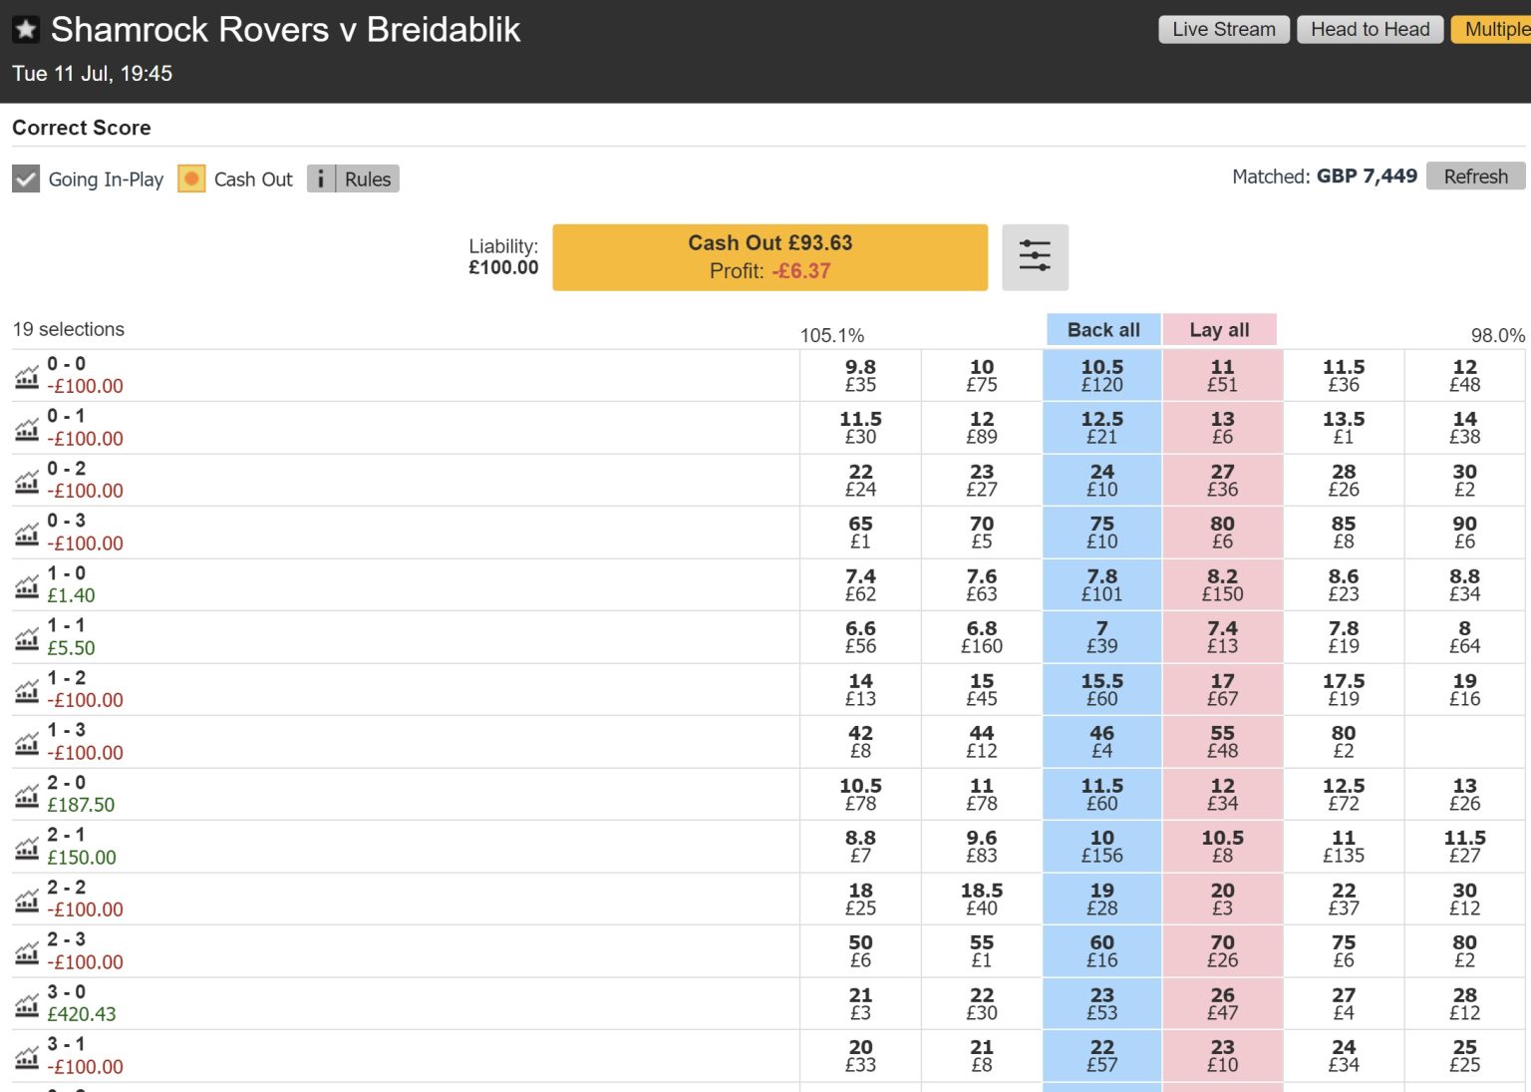Screen dimensions: 1531x1092
Task: Switch to the Live Stream view
Action: coord(1223,29)
